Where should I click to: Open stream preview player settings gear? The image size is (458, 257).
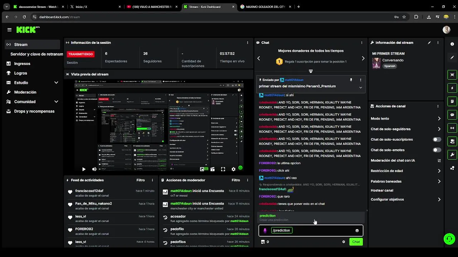pos(233,169)
